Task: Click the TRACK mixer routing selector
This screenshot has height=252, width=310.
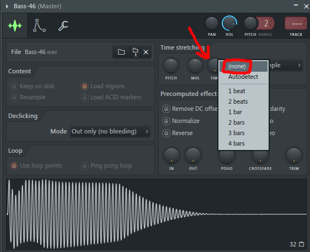Action: (296, 24)
